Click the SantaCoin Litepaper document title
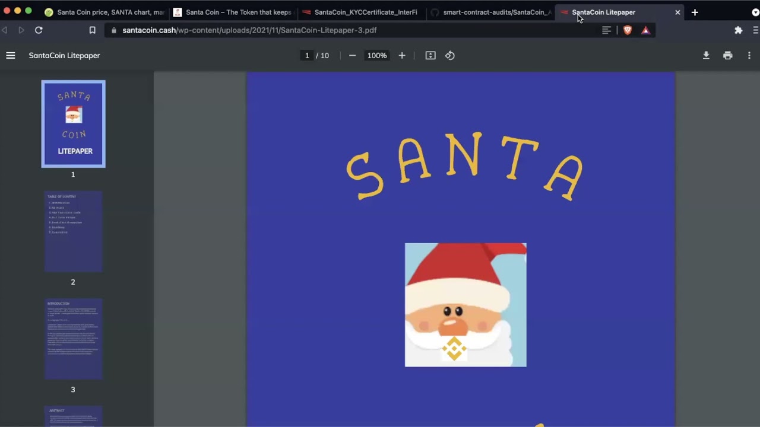This screenshot has height=427, width=760. tap(64, 55)
